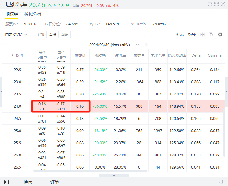Image resolution: width=228 pixels, height=186 pixels.
Task: Click the vertical scrollbar at right edge
Action: point(224,132)
